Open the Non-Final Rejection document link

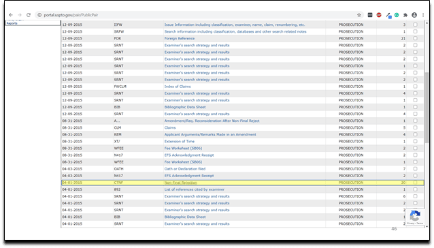[x=181, y=183]
